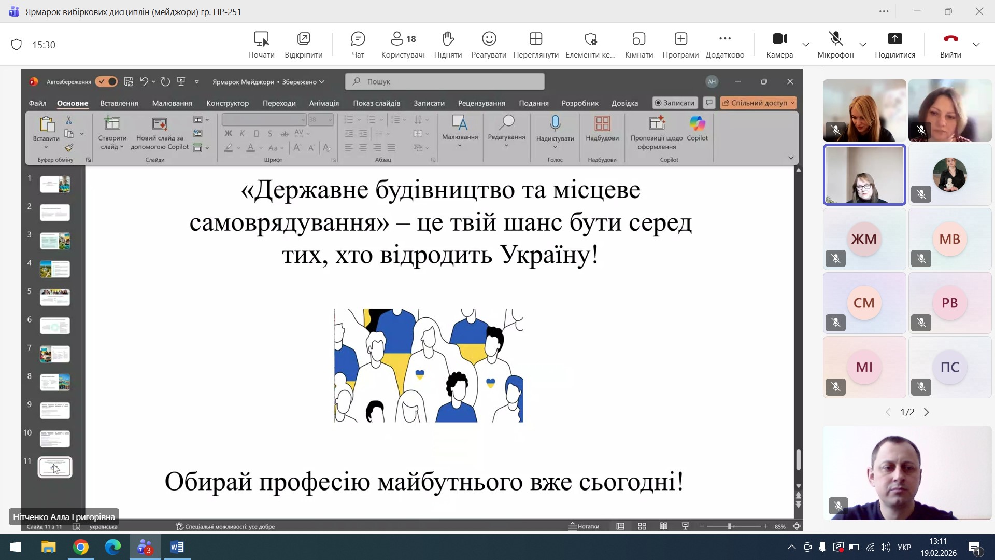995x560 pixels.
Task: Open Apps in the Teams toolbar
Action: [x=680, y=45]
